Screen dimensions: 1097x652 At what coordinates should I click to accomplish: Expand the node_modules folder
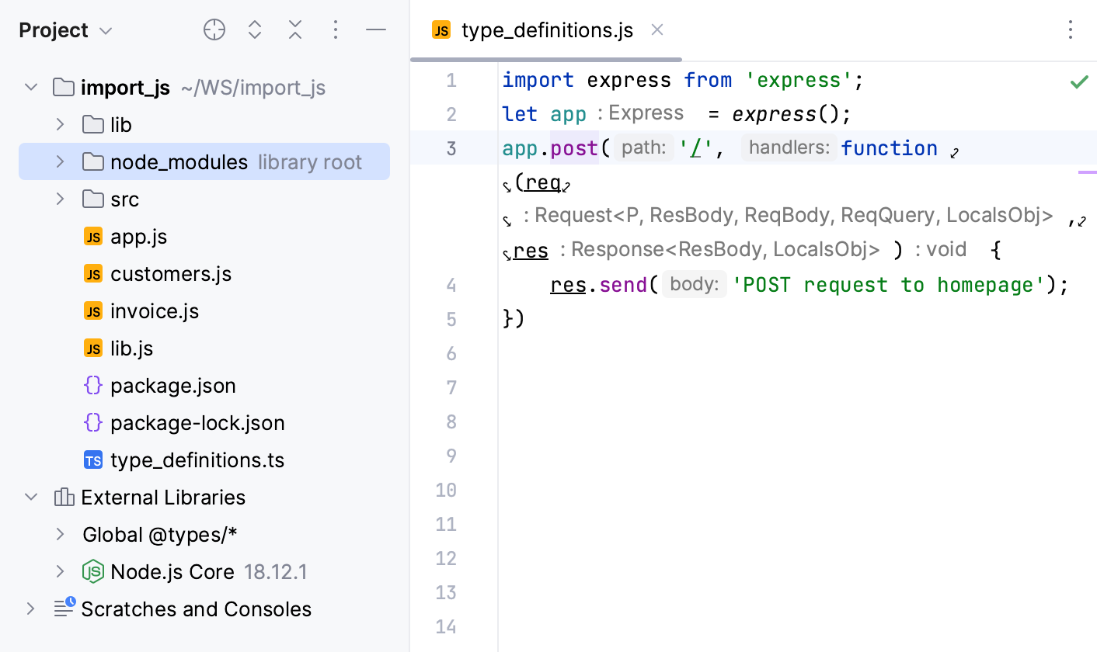60,161
